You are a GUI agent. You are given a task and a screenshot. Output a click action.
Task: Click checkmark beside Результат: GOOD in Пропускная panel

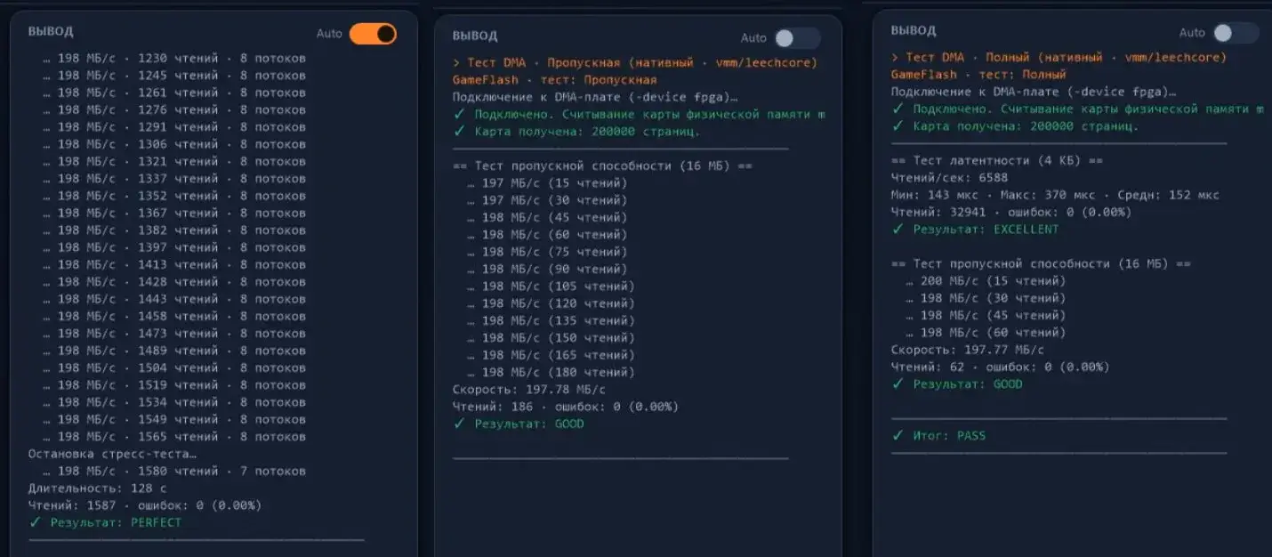[459, 424]
